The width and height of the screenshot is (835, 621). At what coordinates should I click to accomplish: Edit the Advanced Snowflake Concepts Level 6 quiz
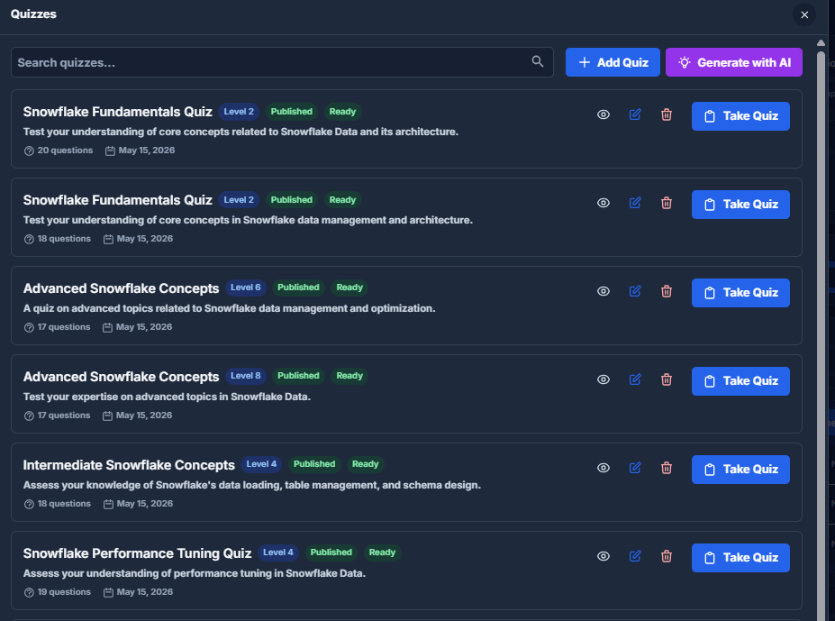tap(635, 291)
